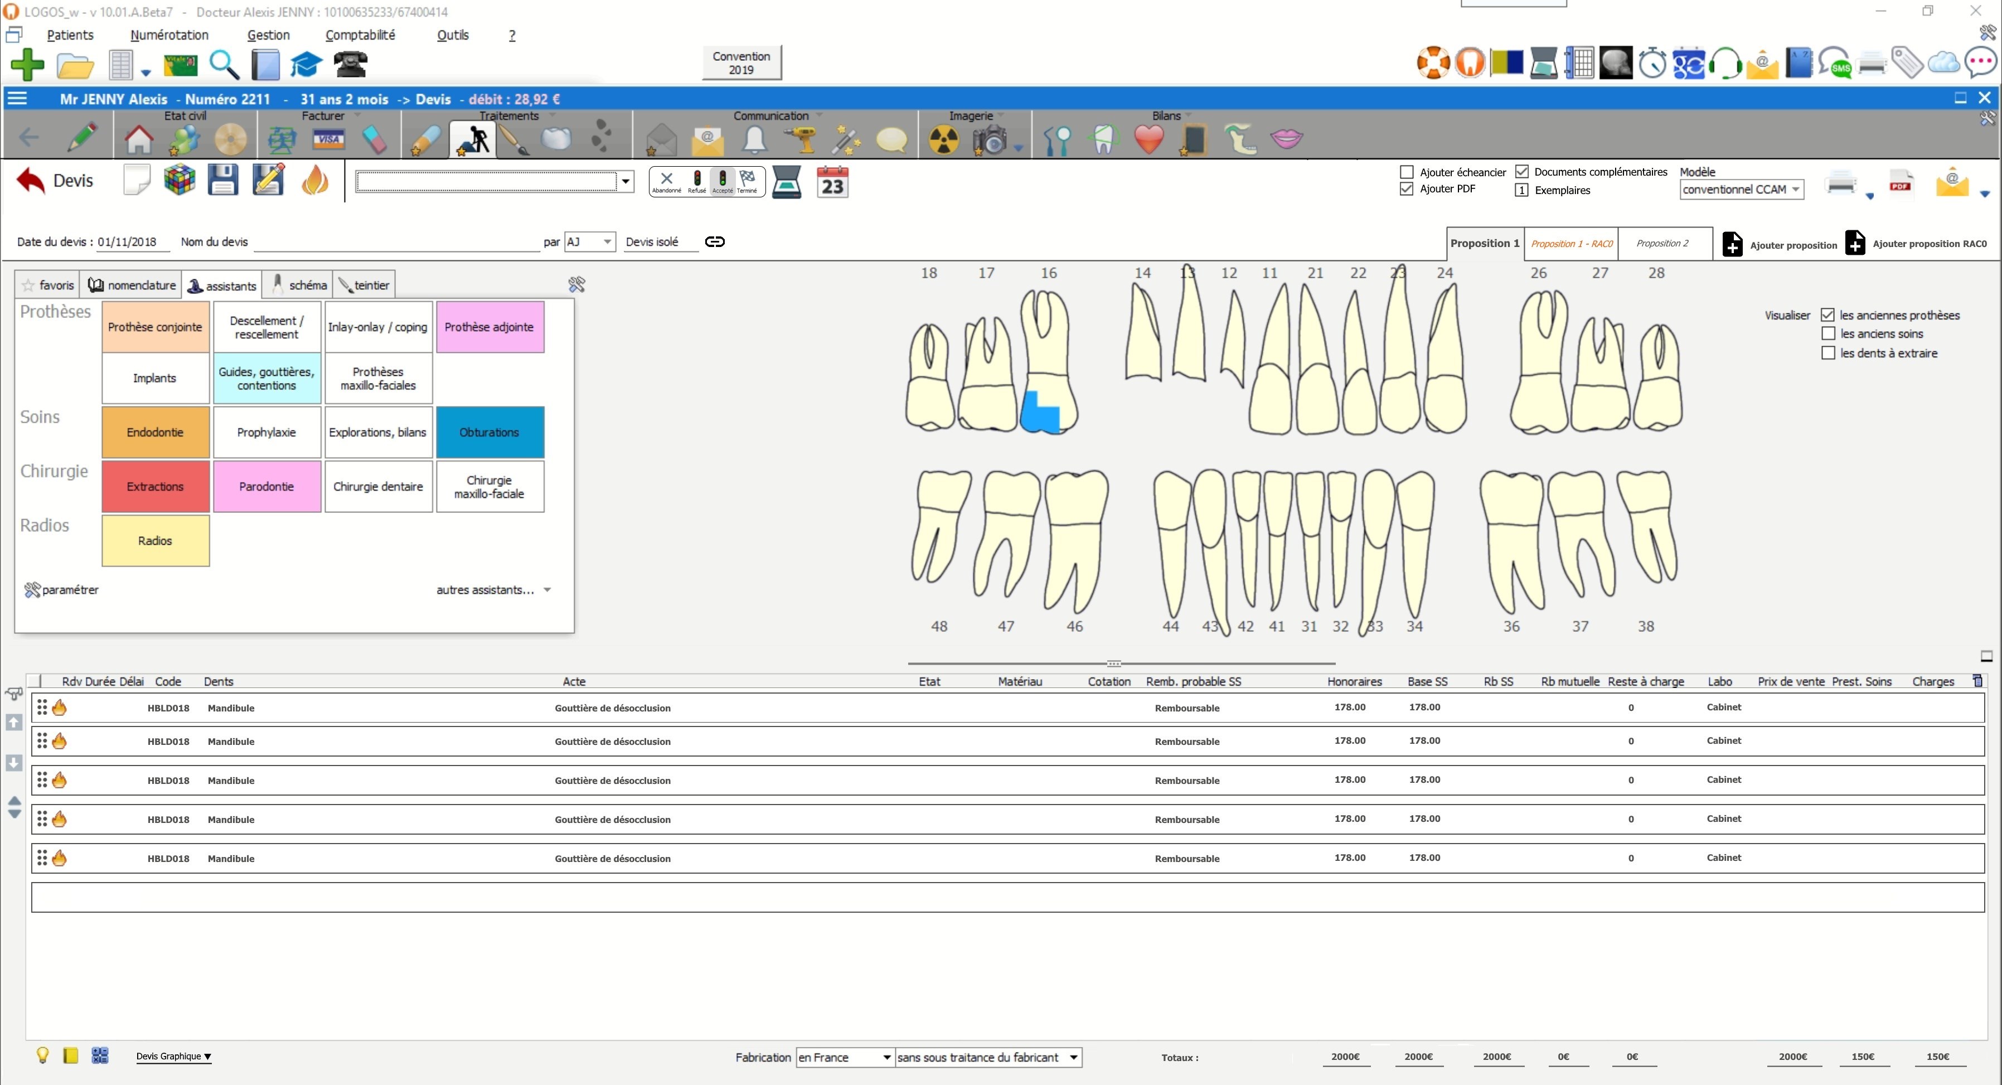Click the bell notification icon in Communication

pyautogui.click(x=755, y=140)
